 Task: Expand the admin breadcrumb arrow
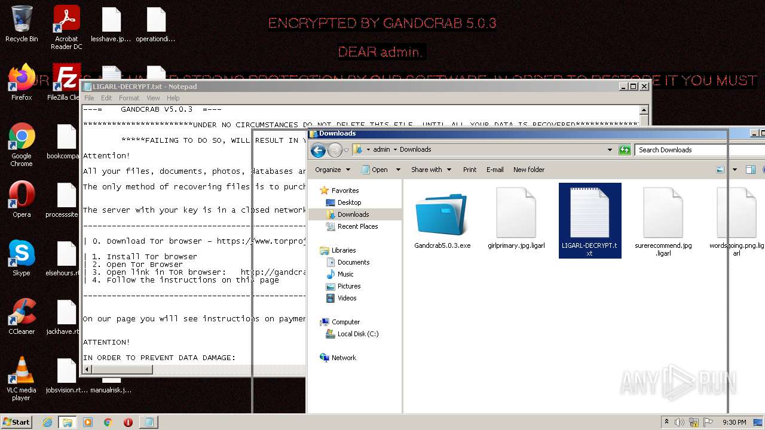pyautogui.click(x=394, y=150)
